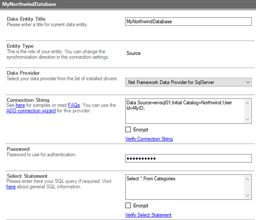This screenshot has height=220, width=256.
Task: Open the FAQs link
Action: click(74, 106)
